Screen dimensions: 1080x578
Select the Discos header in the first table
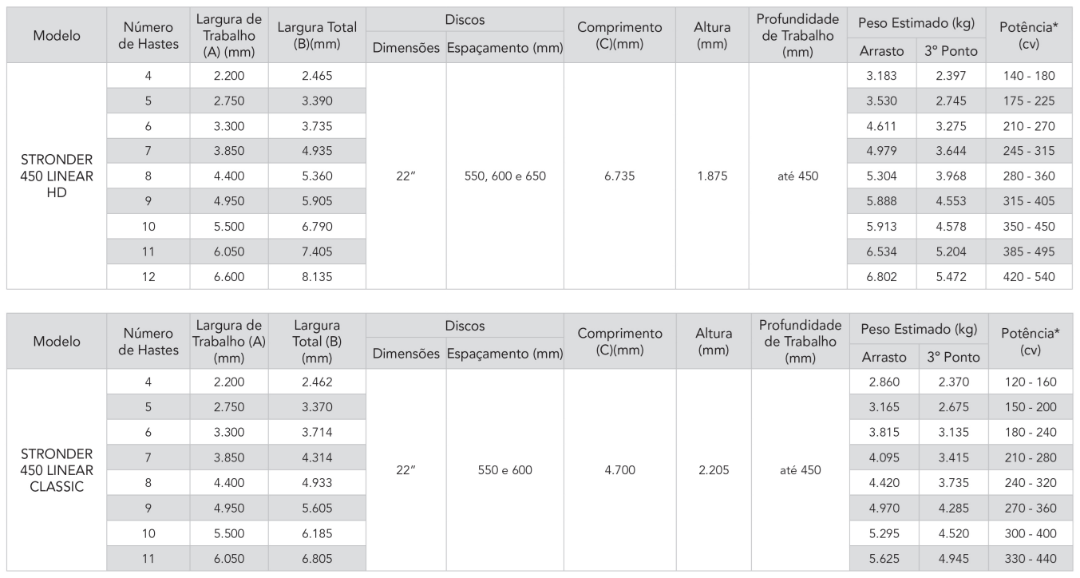pos(465,21)
